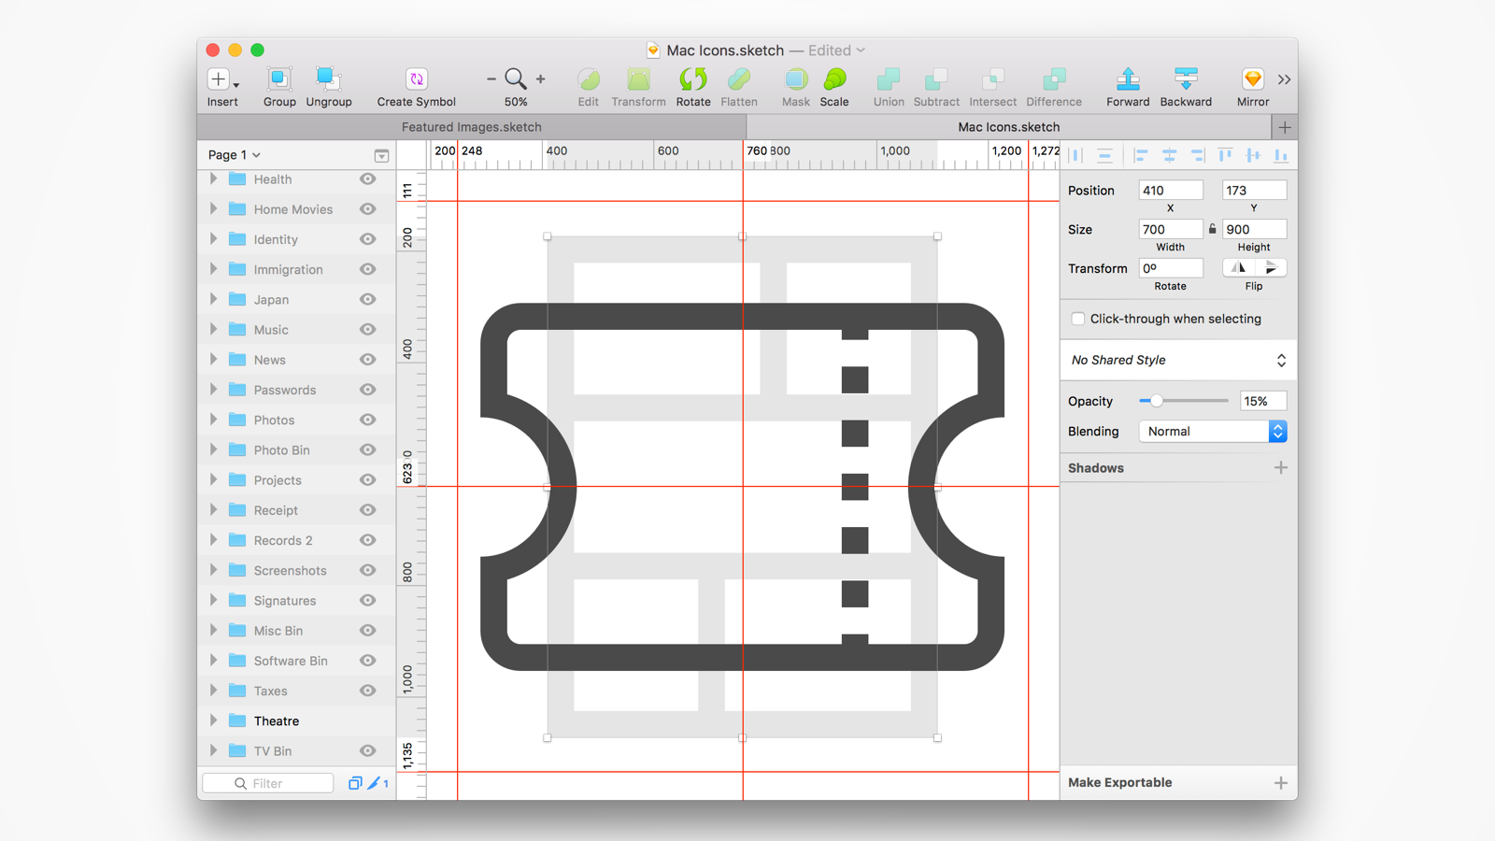Click the Ungroup toolbar icon
This screenshot has height=841, width=1495.
(x=328, y=80)
